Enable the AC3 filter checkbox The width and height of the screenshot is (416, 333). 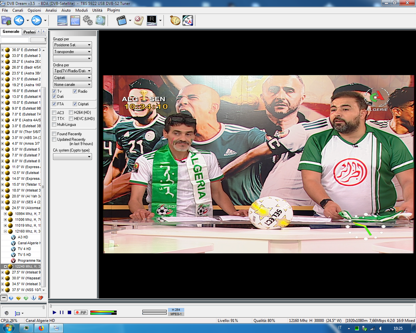click(54, 112)
